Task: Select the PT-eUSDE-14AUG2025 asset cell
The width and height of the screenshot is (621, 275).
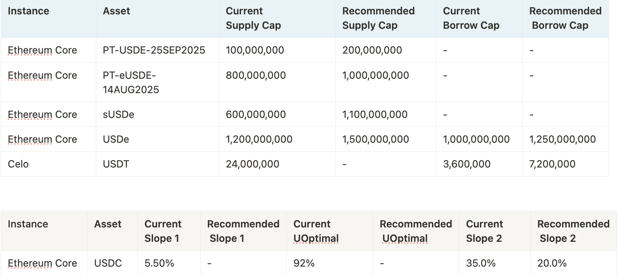Action: click(131, 82)
